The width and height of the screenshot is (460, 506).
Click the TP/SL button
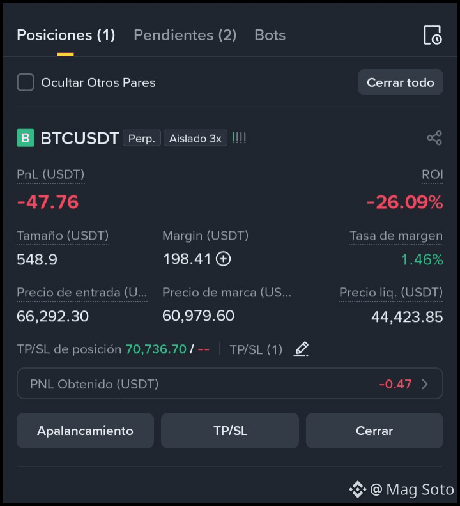click(230, 431)
